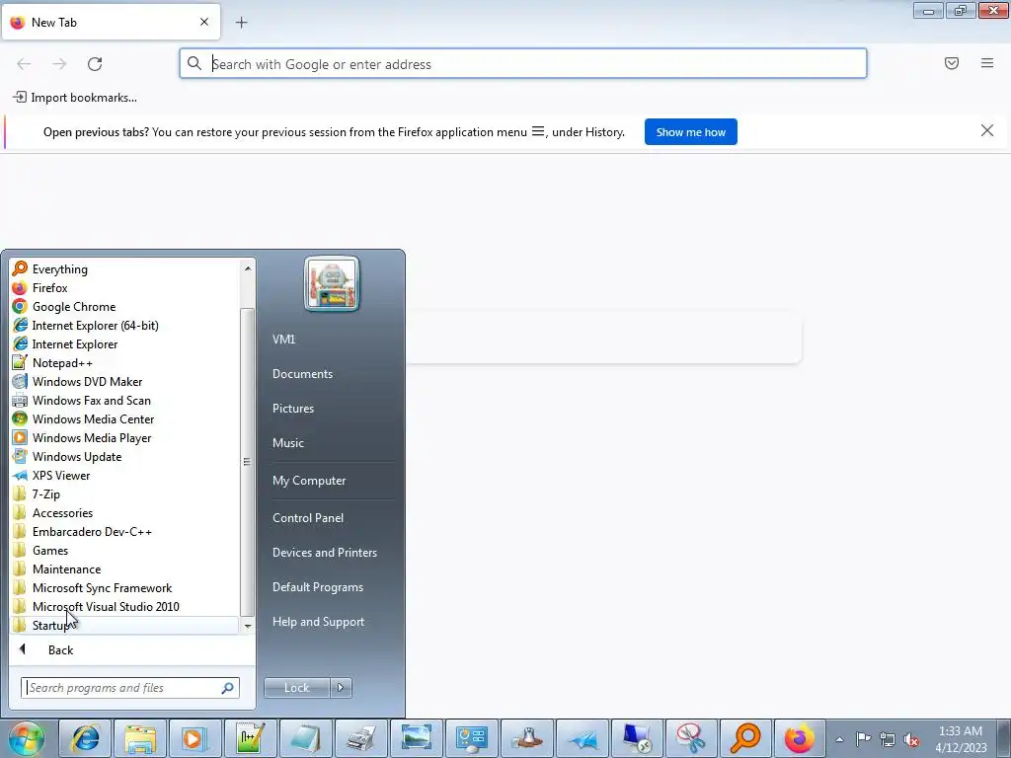1011x758 pixels.
Task: Click the programs list scrollbar up arrow
Action: (248, 268)
